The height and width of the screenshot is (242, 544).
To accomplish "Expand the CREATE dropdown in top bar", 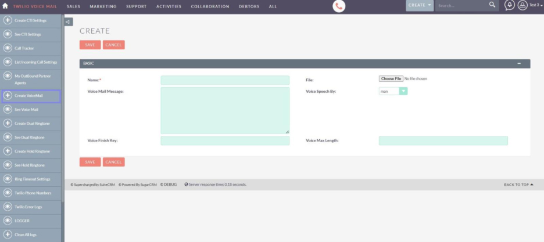I will [x=420, y=6].
